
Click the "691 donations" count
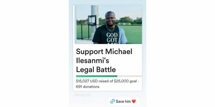click(88, 87)
